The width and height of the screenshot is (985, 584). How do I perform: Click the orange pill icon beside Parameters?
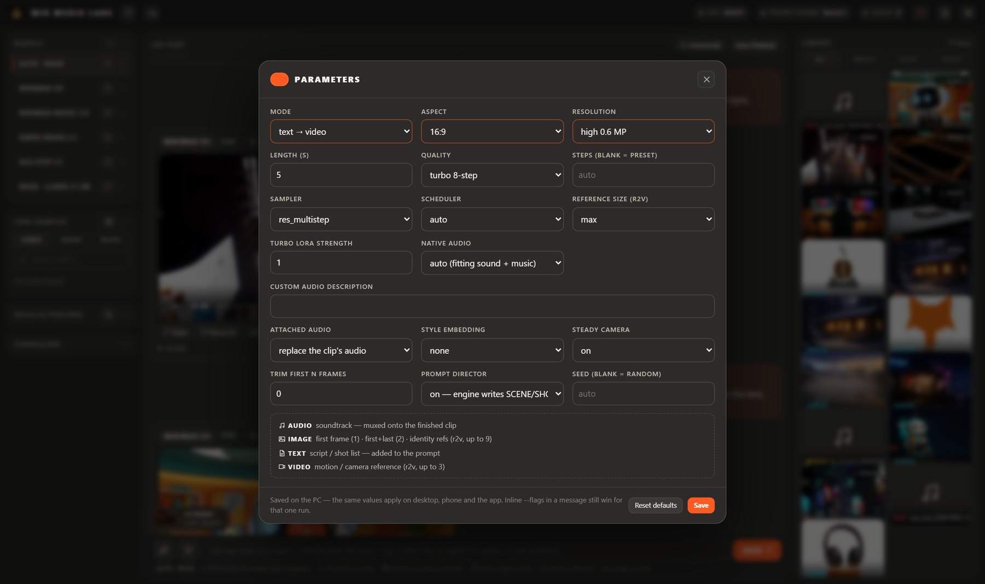coord(279,79)
